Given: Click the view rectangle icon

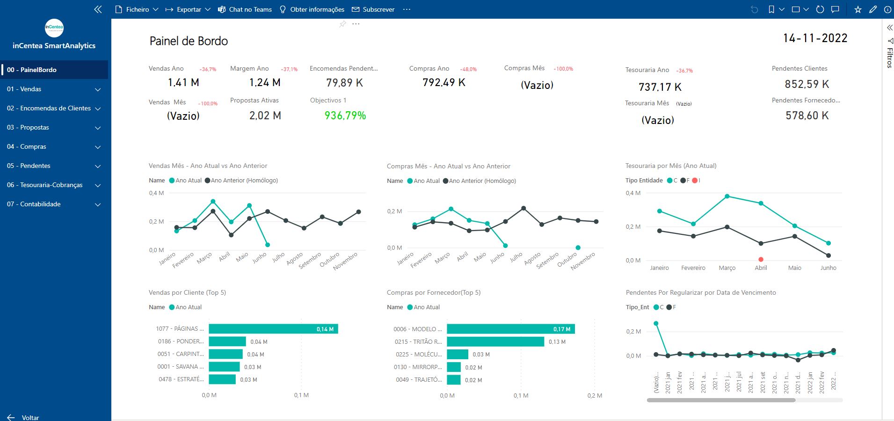Looking at the screenshot, I should click(796, 9).
